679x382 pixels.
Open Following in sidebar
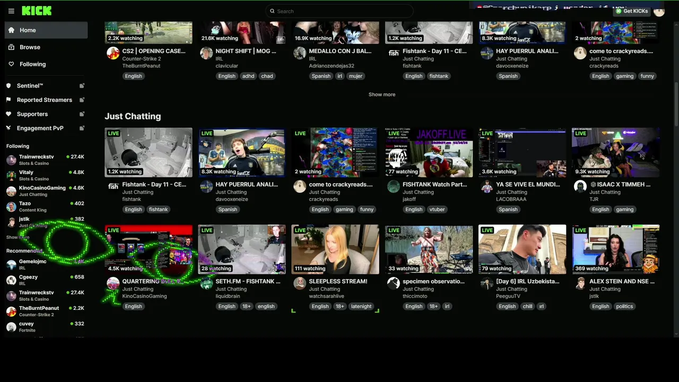tap(46, 64)
